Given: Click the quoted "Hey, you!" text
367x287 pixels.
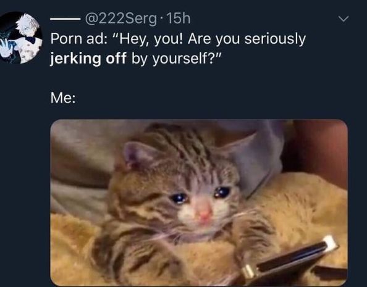Looking at the screenshot, I should pos(149,39).
